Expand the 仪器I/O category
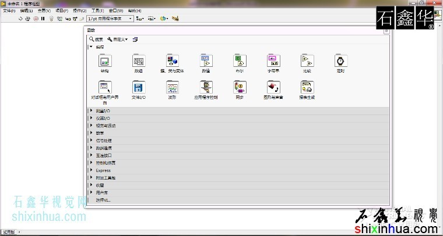 [x=238, y=118]
